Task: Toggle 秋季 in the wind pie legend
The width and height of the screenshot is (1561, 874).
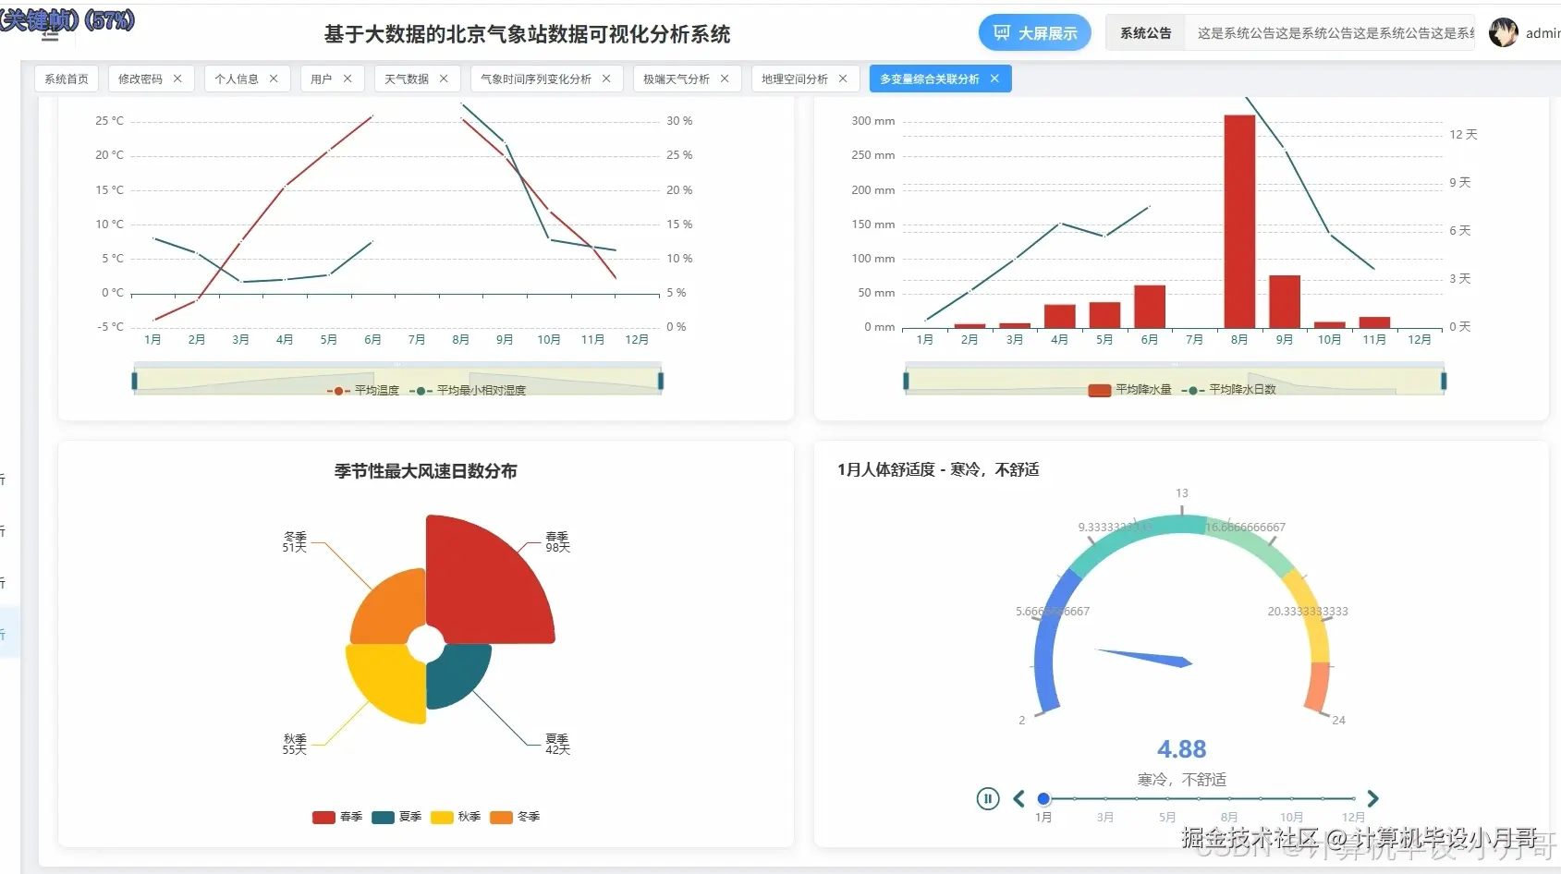Action: point(456,817)
